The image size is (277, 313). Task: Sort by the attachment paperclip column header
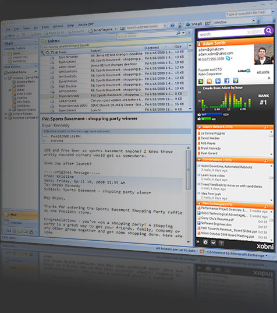tap(56, 52)
